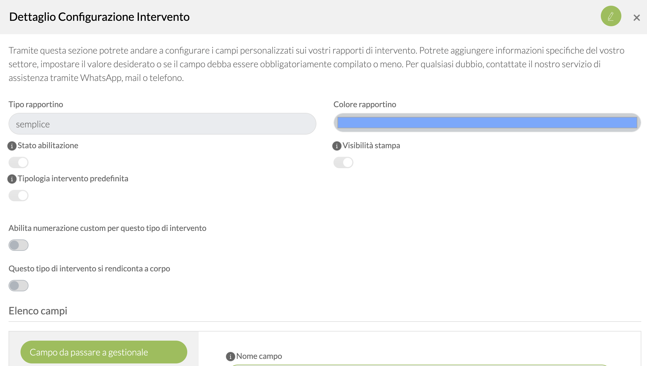This screenshot has height=366, width=647.
Task: Toggle the Visibilità stampa switch
Action: 343,162
